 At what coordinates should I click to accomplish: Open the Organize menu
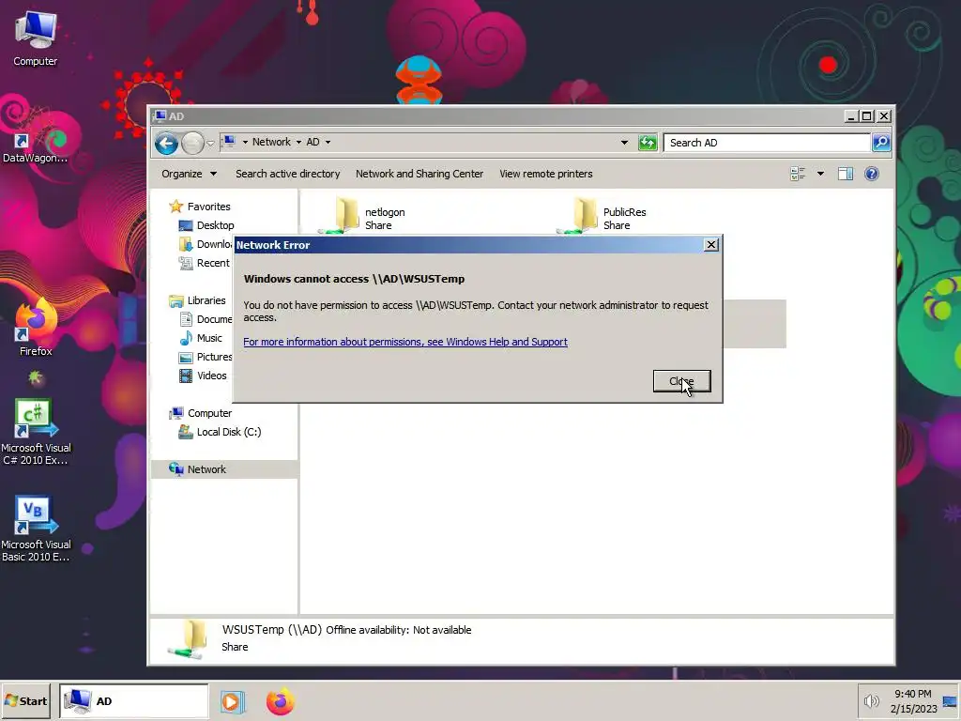coord(189,174)
